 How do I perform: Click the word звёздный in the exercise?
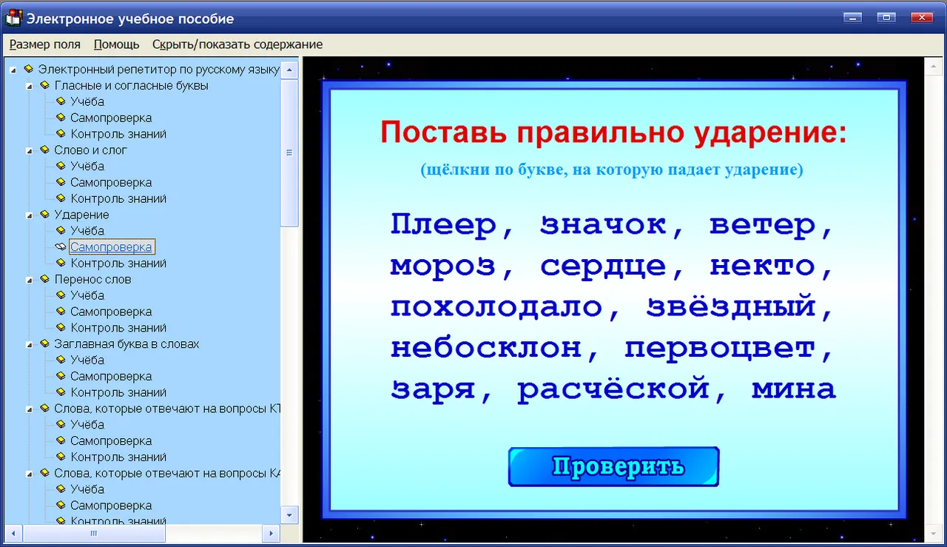[x=731, y=306]
